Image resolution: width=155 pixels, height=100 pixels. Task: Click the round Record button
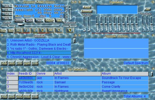[x=70, y=30]
